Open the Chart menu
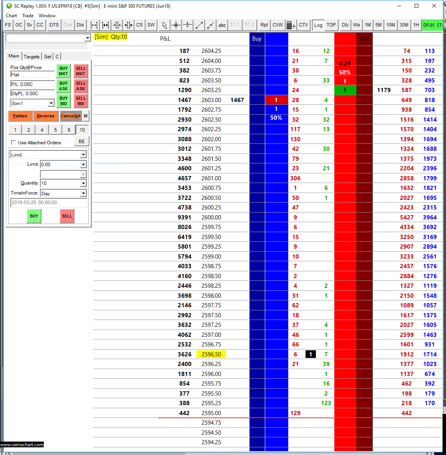Image resolution: width=446 pixels, height=455 pixels. coord(12,16)
